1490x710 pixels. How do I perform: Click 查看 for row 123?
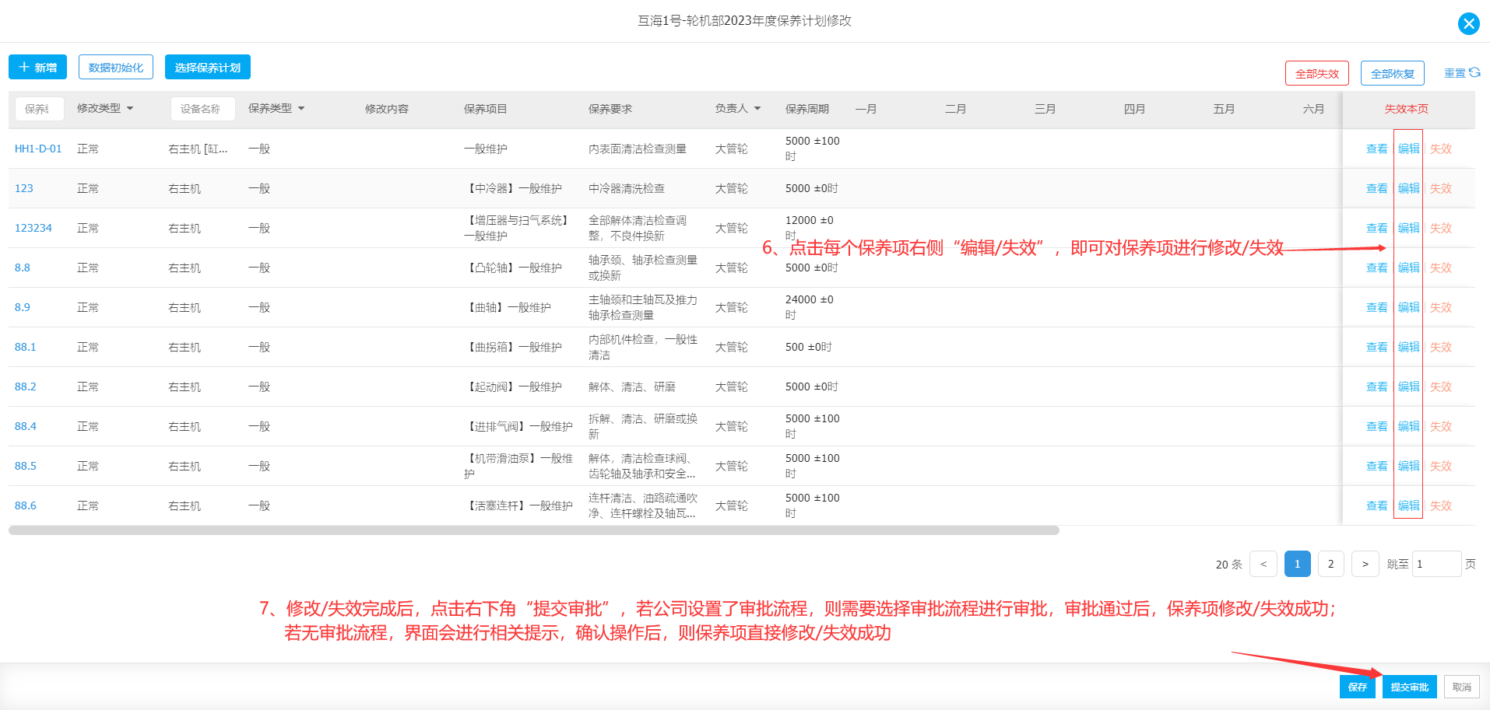(x=1377, y=188)
